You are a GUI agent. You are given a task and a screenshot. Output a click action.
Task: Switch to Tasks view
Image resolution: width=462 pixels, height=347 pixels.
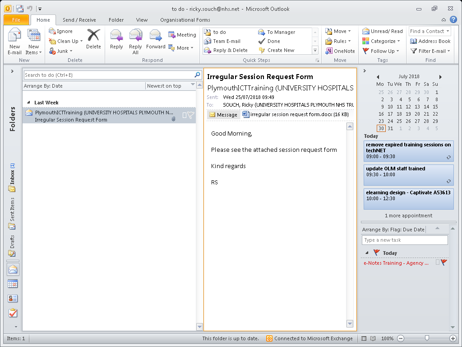pyautogui.click(x=13, y=313)
